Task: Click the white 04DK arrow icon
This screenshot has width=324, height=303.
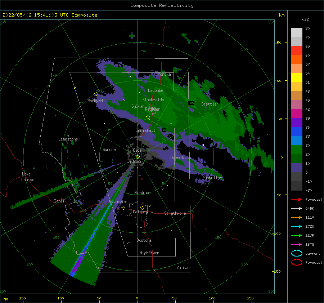Action: click(297, 209)
